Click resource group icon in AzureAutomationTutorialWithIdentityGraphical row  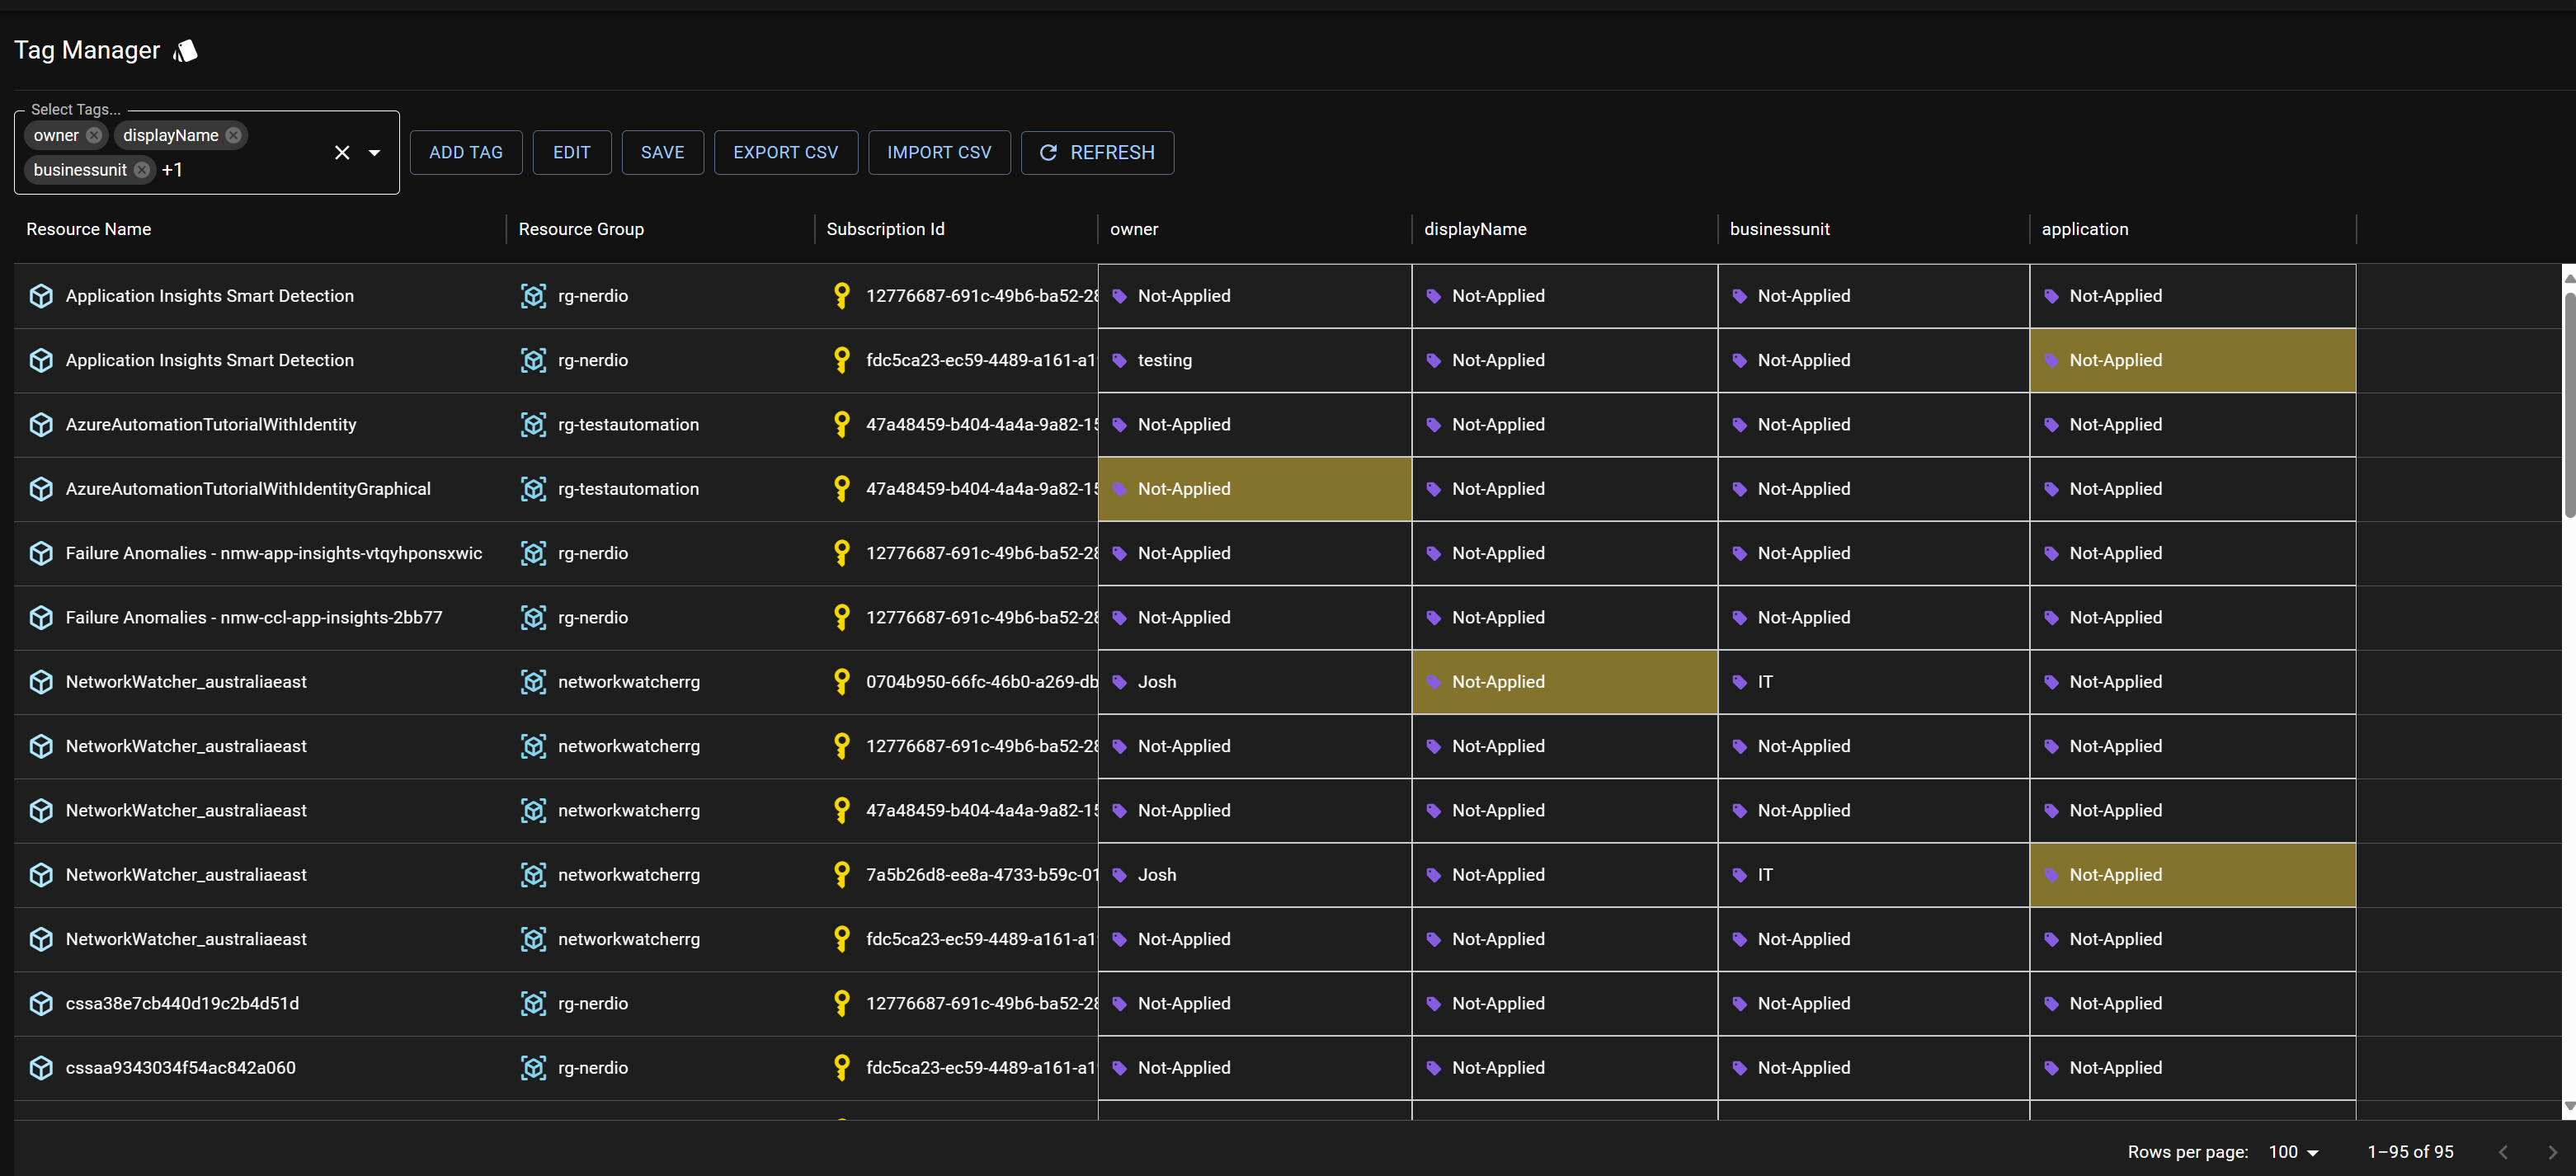click(x=534, y=489)
